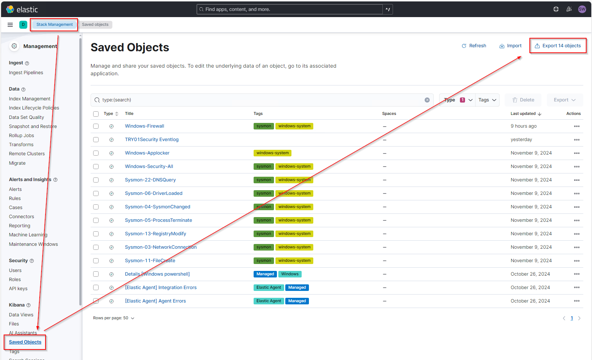The image size is (592, 360).
Task: Open the Sysmon-04-SysmonChanged link
Action: click(158, 207)
